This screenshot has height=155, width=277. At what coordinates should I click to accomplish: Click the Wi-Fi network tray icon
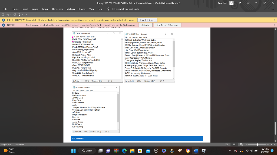(x=247, y=151)
